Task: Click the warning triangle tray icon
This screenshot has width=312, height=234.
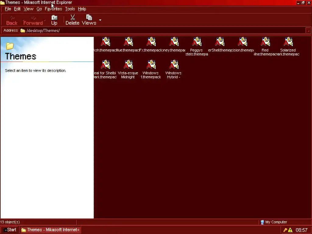Action: [290, 230]
